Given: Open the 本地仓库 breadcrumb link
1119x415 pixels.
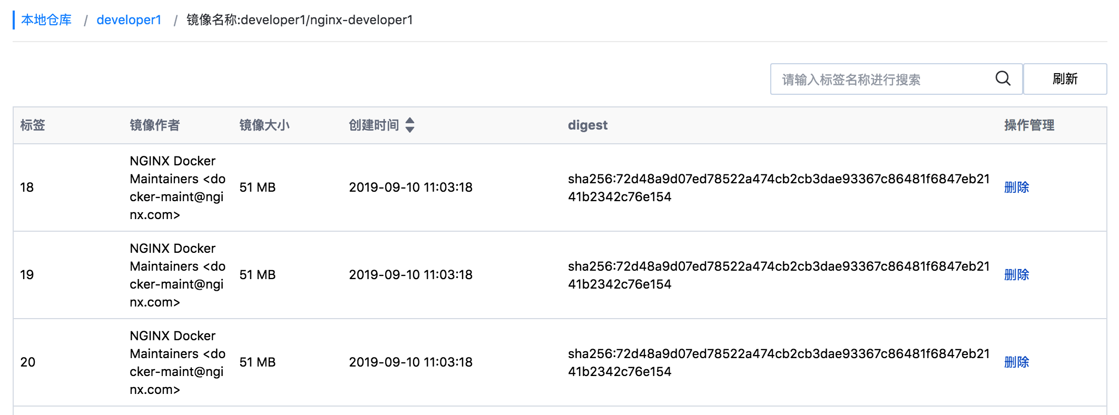Looking at the screenshot, I should pos(46,21).
